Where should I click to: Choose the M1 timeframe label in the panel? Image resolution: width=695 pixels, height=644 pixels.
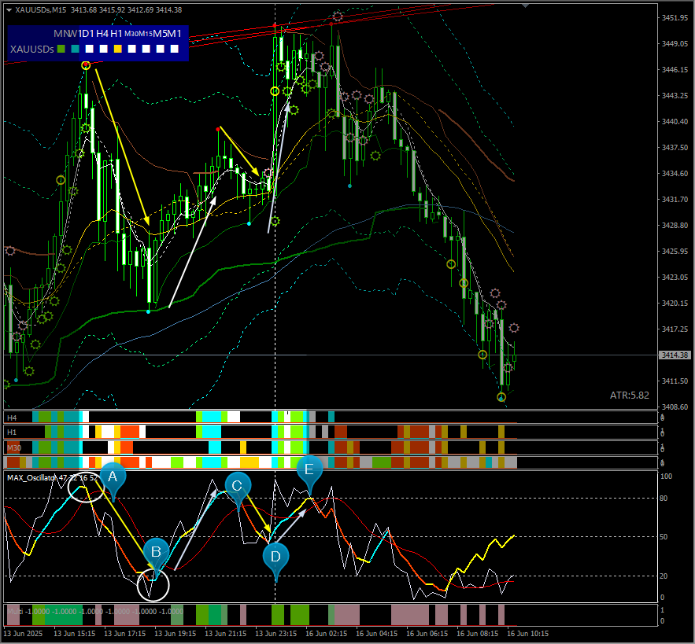(174, 34)
